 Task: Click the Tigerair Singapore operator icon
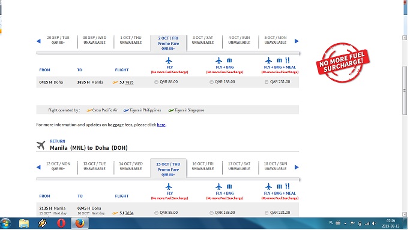171,110
